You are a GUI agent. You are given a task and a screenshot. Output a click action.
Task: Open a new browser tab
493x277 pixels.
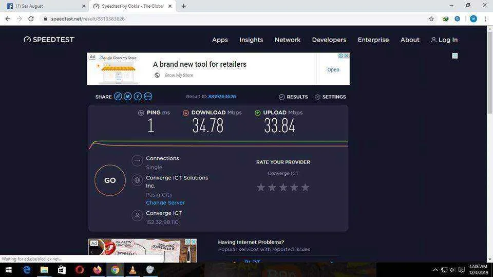184,6
